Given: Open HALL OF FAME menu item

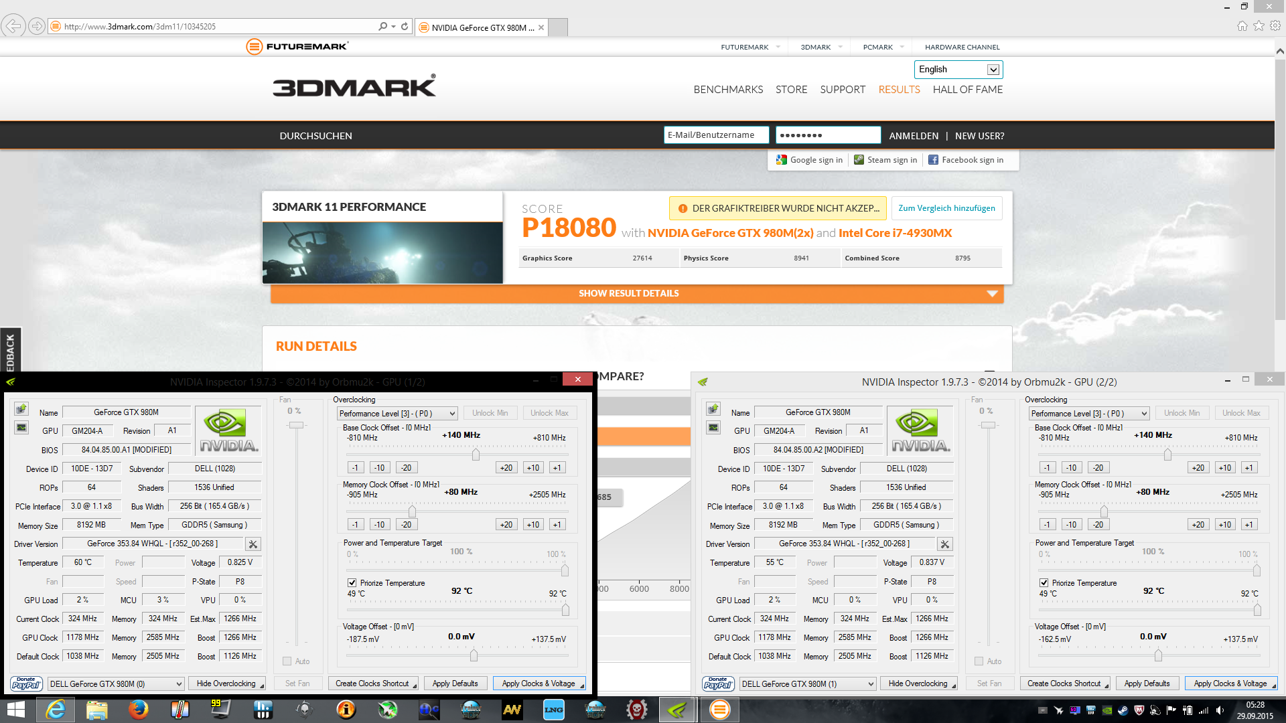Looking at the screenshot, I should coord(967,89).
